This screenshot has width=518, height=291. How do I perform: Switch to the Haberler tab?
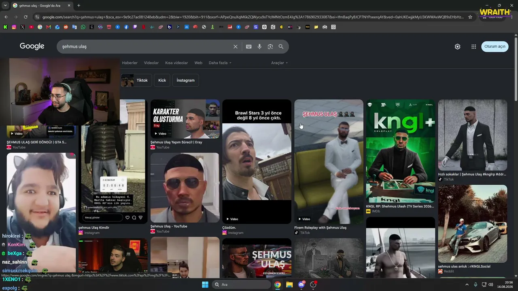tap(130, 63)
